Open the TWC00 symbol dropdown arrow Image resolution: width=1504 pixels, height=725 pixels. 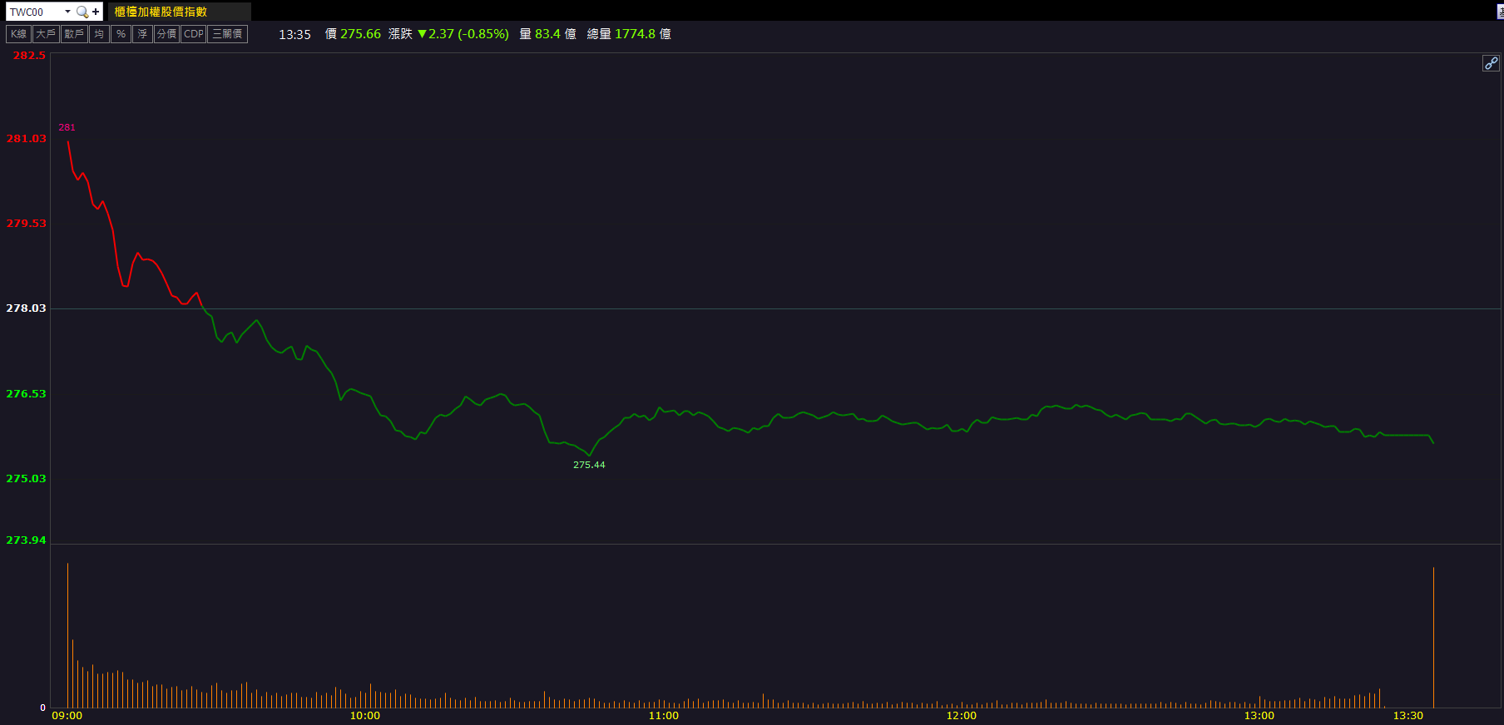(x=67, y=12)
